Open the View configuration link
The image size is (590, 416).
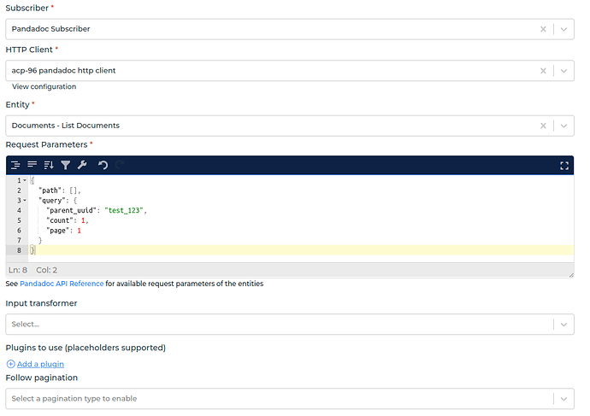coord(44,87)
